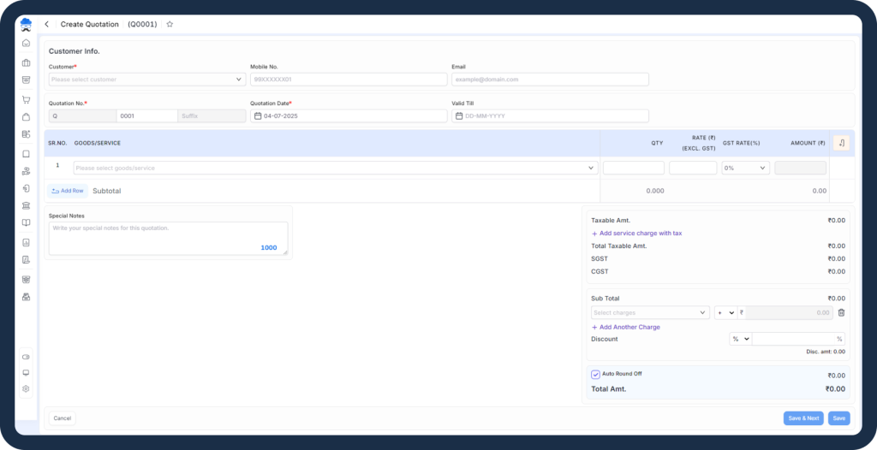Click the GOODS/SERVICE column header
Screen dimensions: 877x450
[x=98, y=143]
